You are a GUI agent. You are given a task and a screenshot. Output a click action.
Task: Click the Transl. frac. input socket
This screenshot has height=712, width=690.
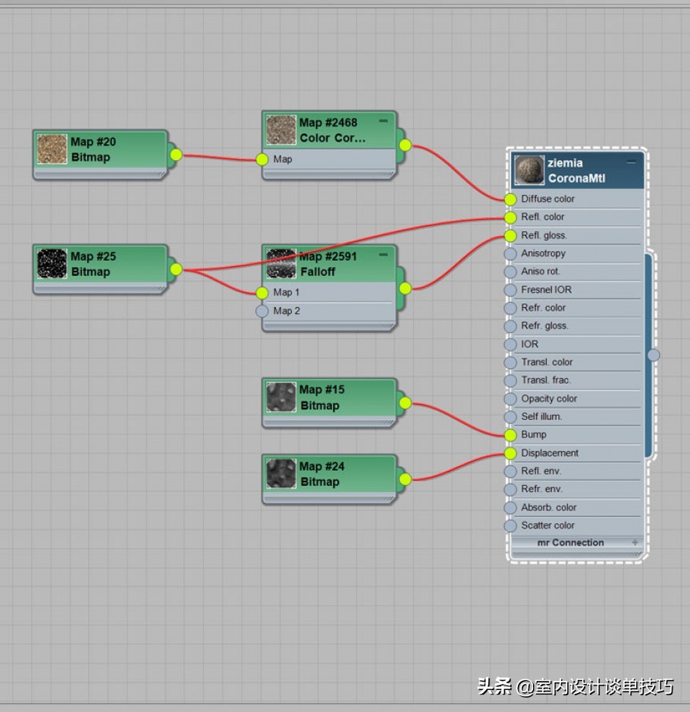pos(510,381)
